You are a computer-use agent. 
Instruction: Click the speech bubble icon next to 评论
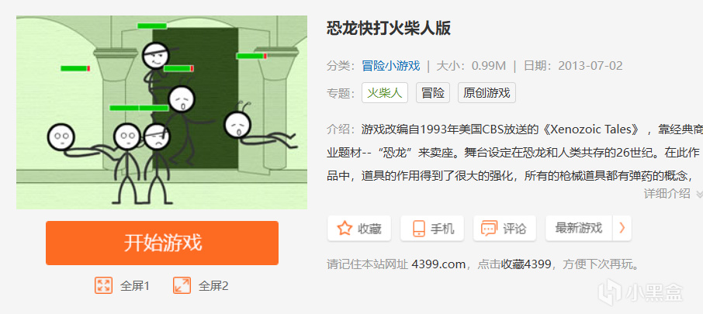(489, 229)
